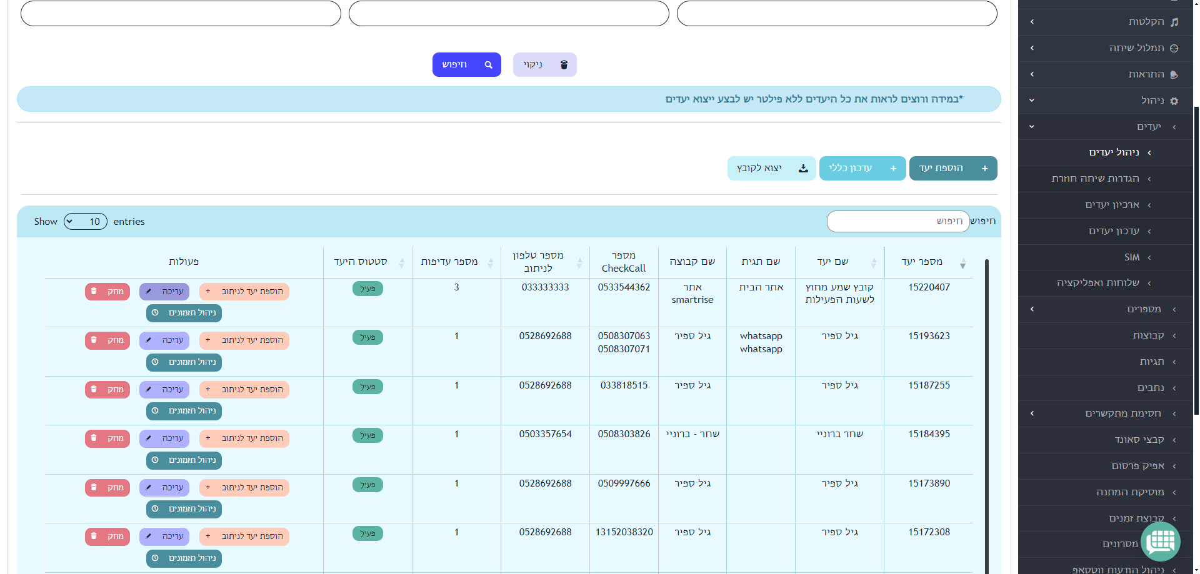
Task: Expand the מספרים sidebar menu
Action: coord(1105,309)
